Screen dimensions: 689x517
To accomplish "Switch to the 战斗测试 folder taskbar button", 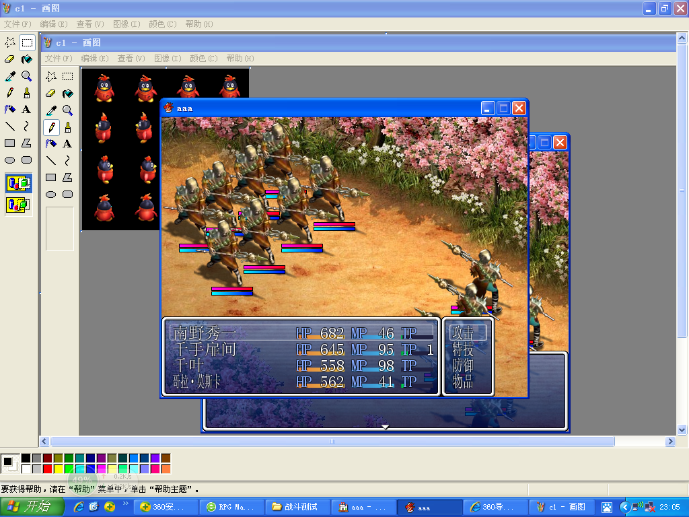I will point(297,508).
